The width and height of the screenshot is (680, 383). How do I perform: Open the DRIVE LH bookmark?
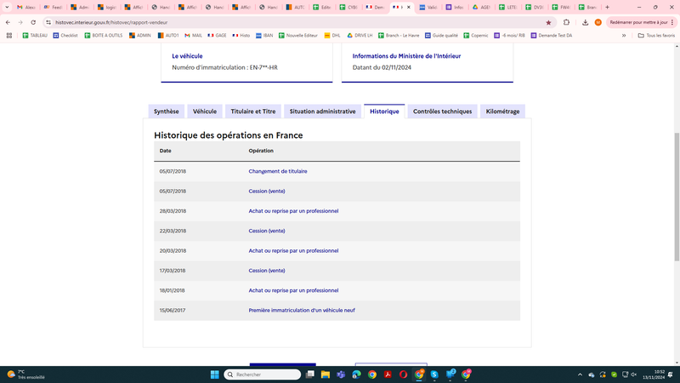click(x=360, y=36)
